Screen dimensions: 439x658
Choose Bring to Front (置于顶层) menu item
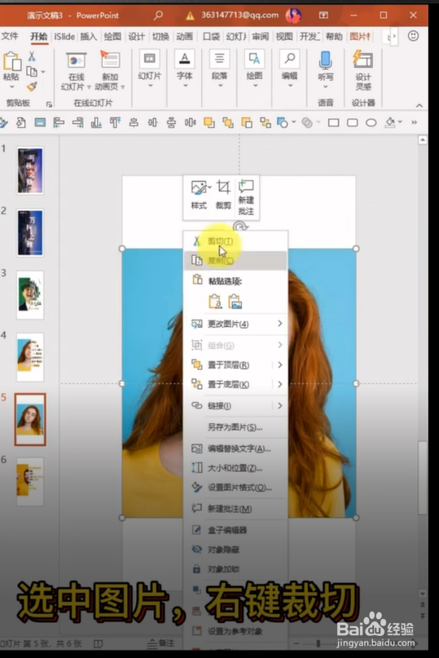(236, 365)
